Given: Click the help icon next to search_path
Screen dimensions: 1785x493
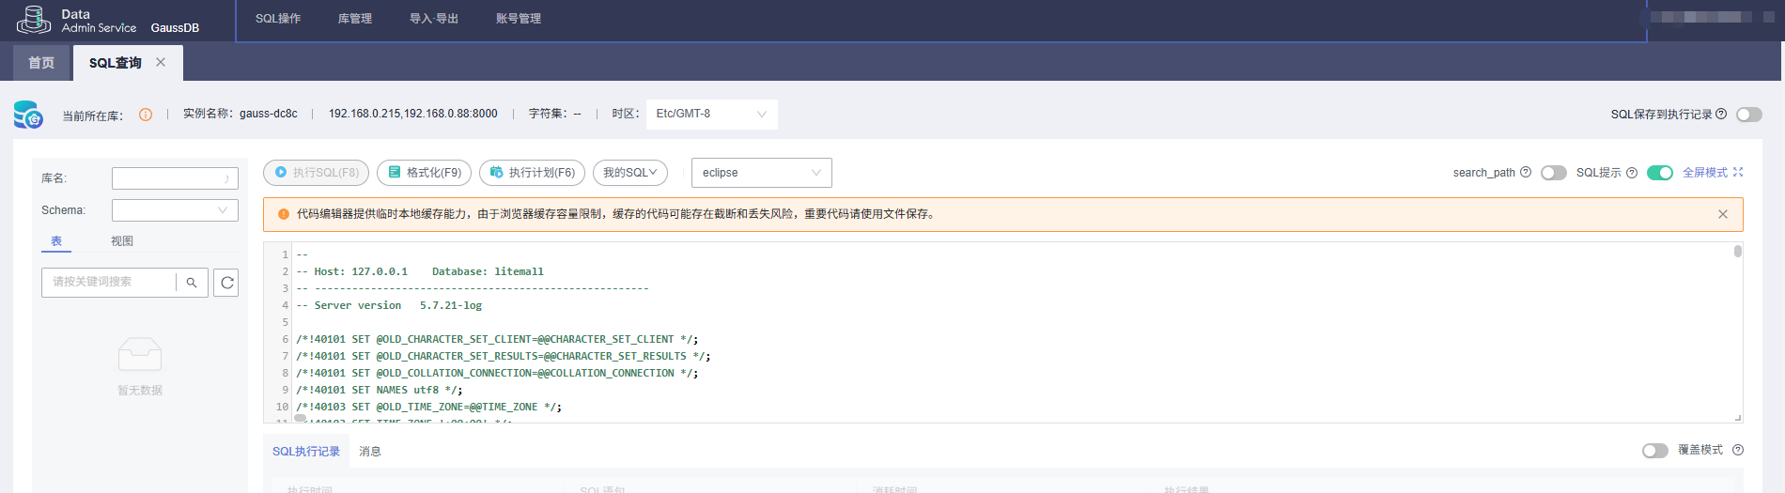Looking at the screenshot, I should pos(1526,172).
